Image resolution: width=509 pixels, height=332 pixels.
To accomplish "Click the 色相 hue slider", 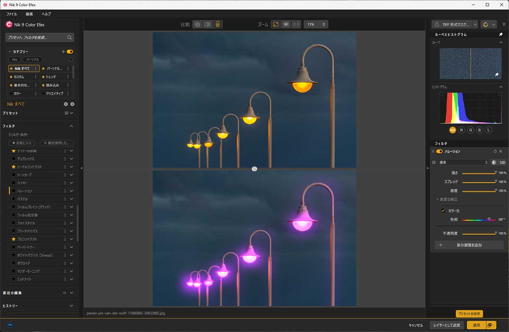I will (478, 219).
